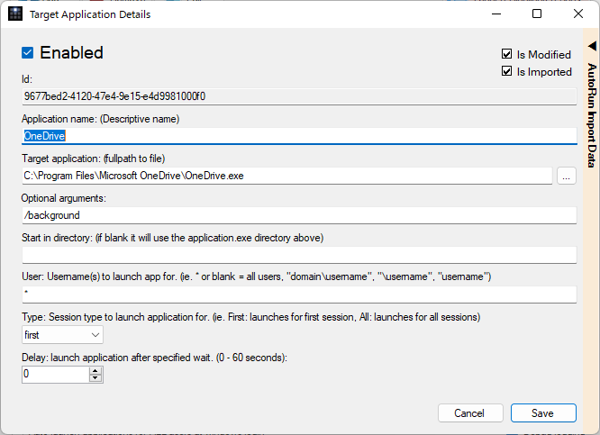Uncheck the Is Imported checkbox
This screenshot has height=435, width=600.
tap(507, 72)
